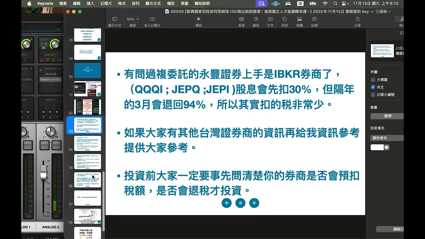Open the Format inspector brush icon
This screenshot has height=239, width=425.
click(x=402, y=19)
